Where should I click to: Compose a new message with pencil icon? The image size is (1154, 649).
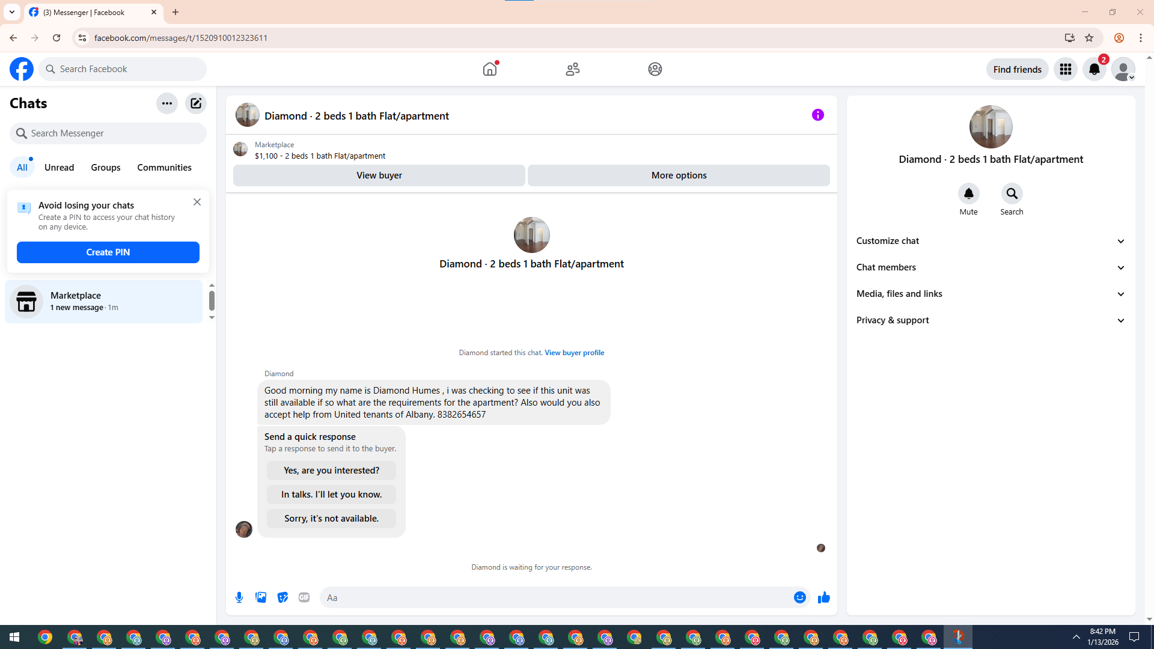click(x=196, y=103)
